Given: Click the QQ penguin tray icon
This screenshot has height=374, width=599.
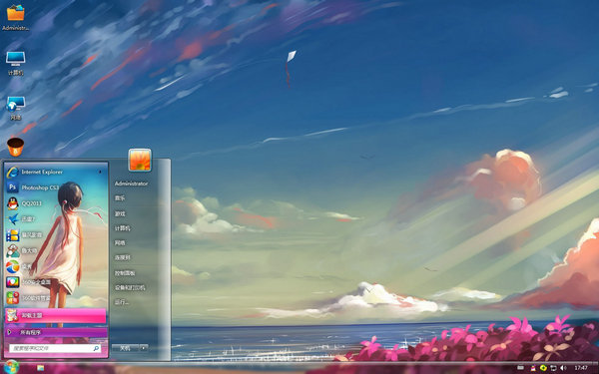Looking at the screenshot, I should (x=533, y=368).
